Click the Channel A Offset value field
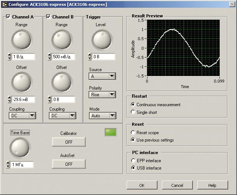The image size is (237, 195). pyautogui.click(x=24, y=100)
